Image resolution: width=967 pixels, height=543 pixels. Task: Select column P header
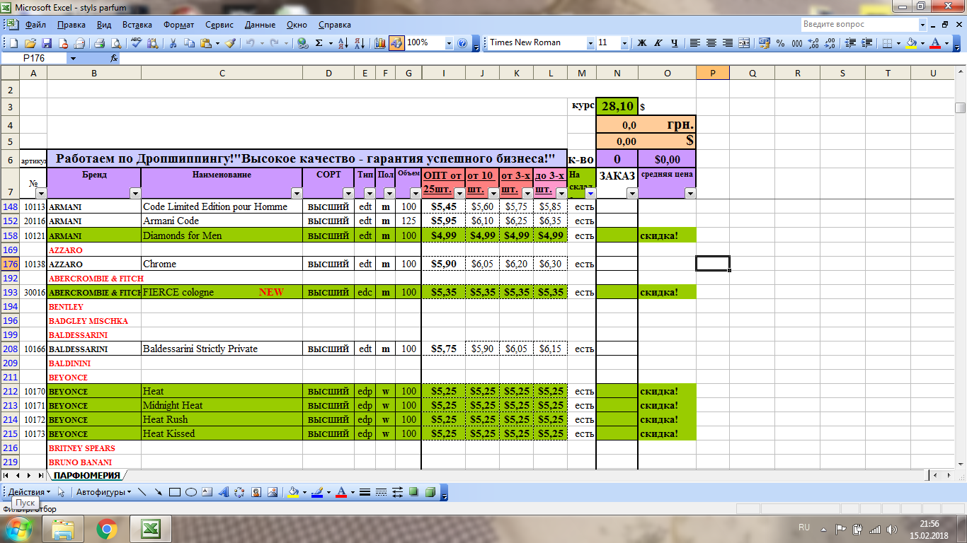click(x=713, y=74)
